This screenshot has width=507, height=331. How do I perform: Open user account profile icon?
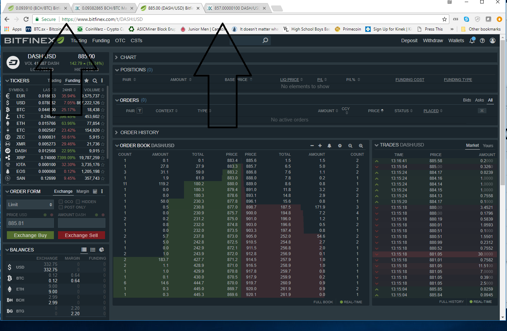[x=493, y=40]
